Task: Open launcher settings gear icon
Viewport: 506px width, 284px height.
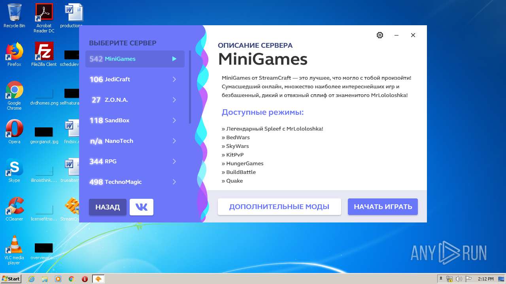Action: (380, 35)
